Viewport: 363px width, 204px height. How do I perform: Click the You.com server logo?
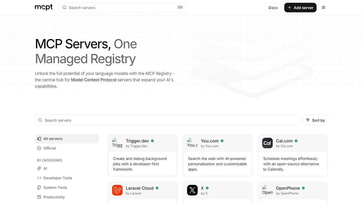point(192,143)
